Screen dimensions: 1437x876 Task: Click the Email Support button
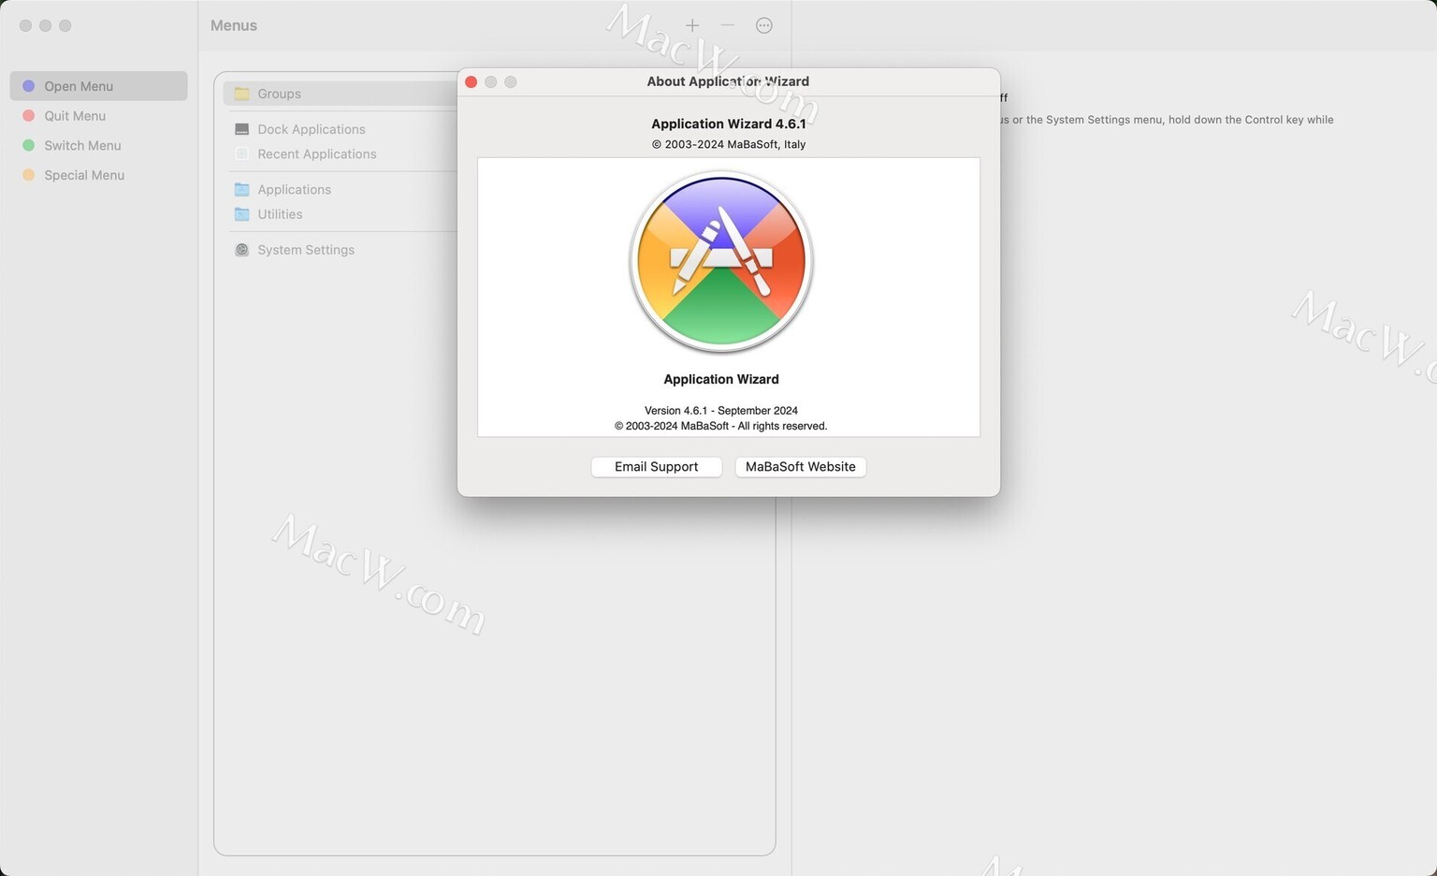tap(656, 467)
